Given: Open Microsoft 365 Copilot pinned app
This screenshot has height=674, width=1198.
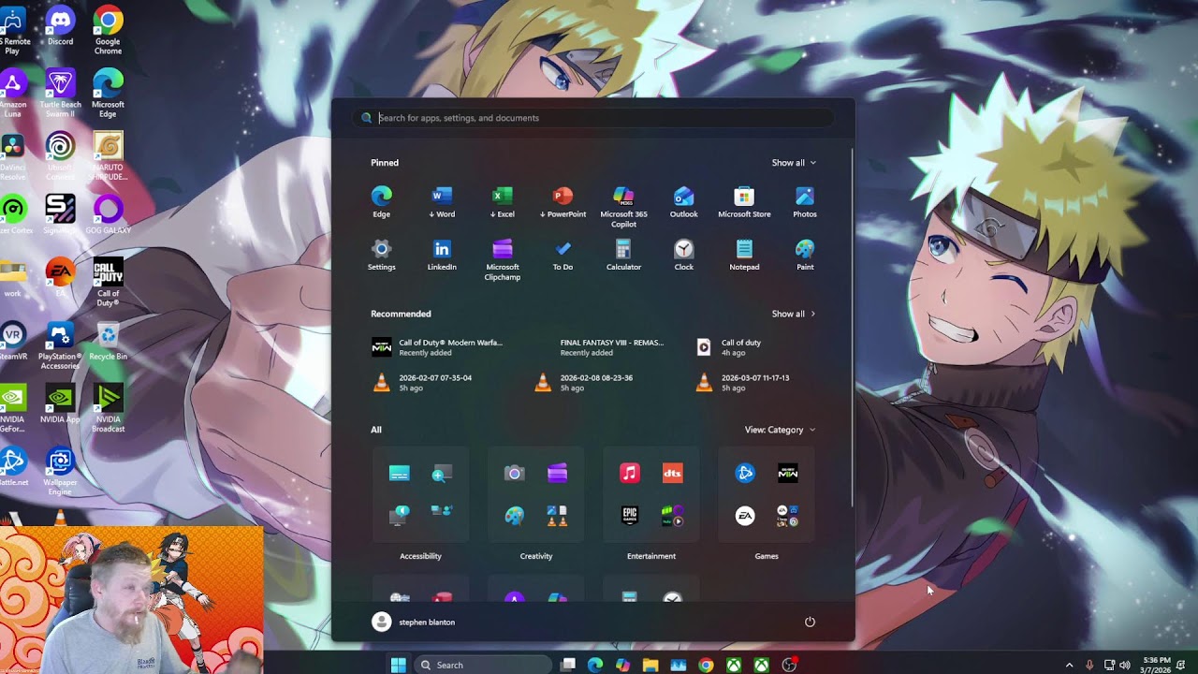Looking at the screenshot, I should [623, 207].
